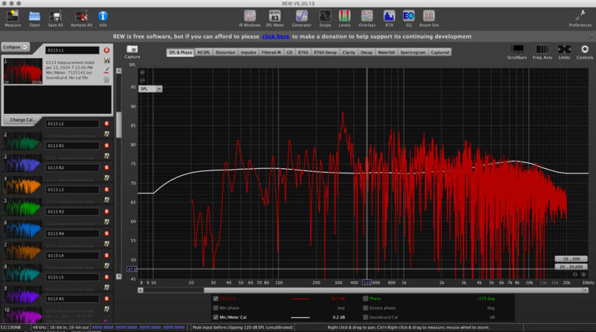Click the Measure icon in the toolbar
The width and height of the screenshot is (596, 332).
(x=13, y=16)
